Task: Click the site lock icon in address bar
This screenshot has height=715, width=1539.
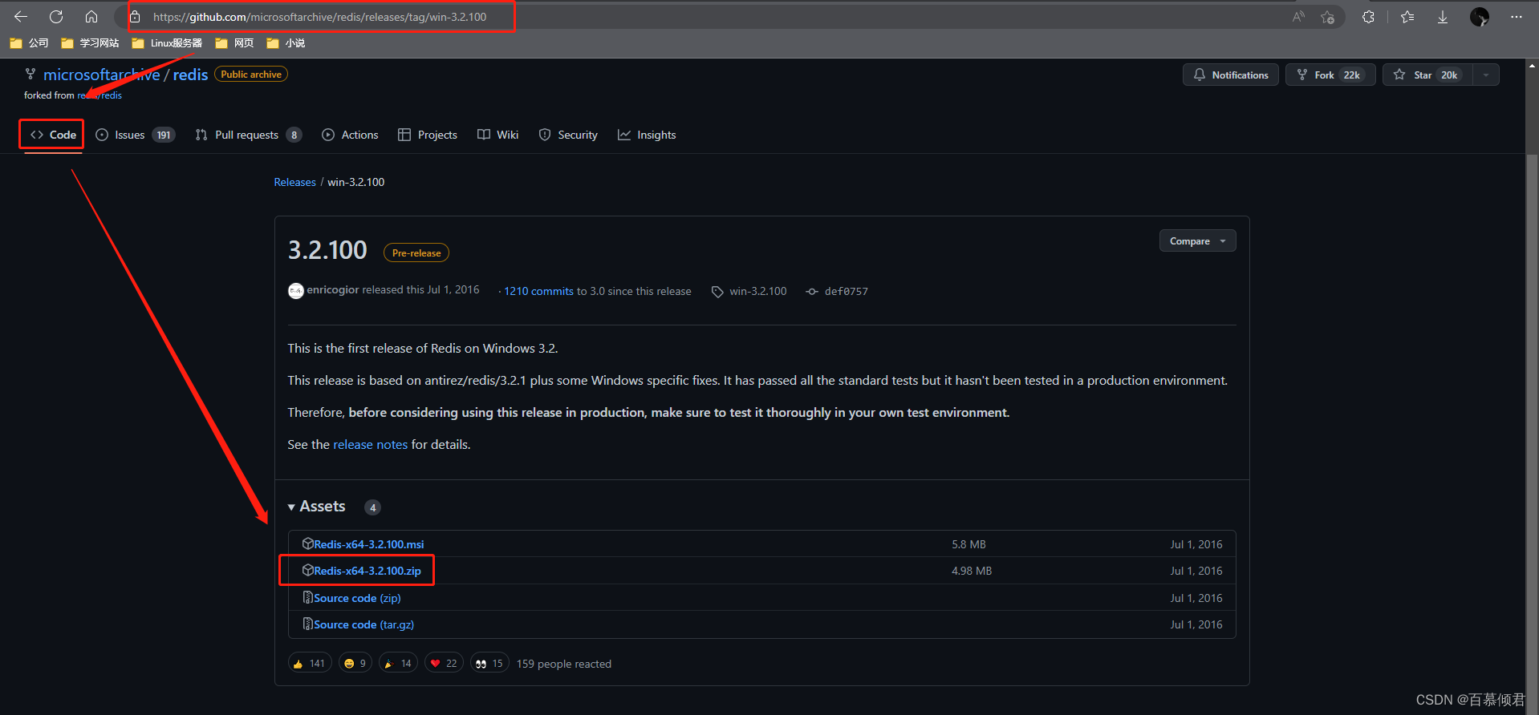Action: [135, 16]
